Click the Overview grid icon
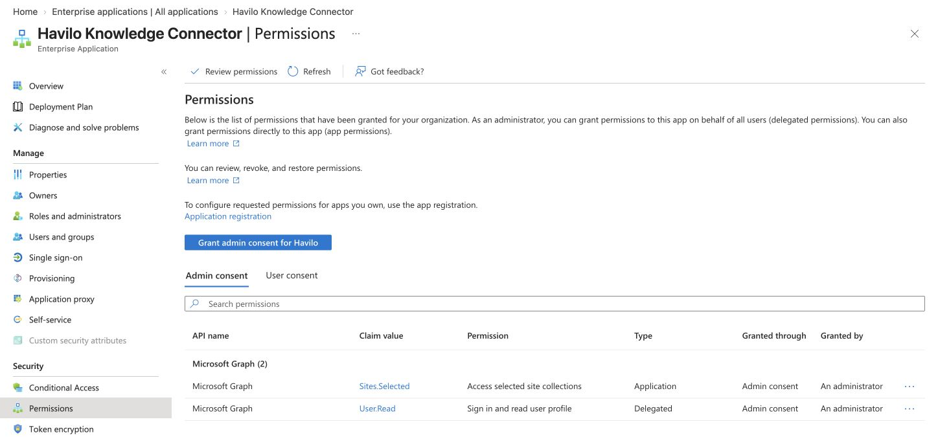The width and height of the screenshot is (938, 437). [18, 86]
